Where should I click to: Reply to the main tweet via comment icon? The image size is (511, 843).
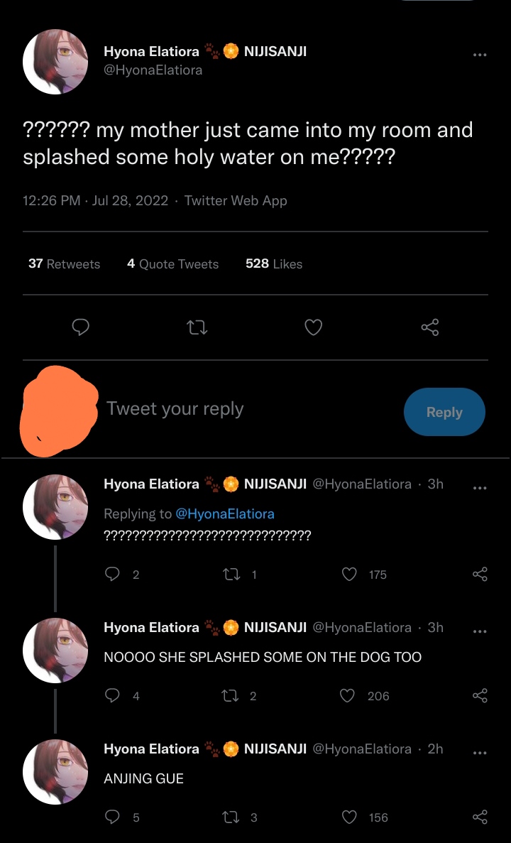tap(80, 327)
